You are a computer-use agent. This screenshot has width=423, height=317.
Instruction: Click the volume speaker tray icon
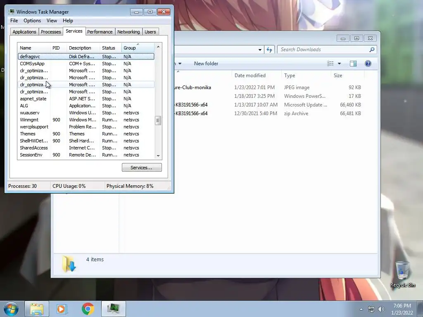pos(381,310)
